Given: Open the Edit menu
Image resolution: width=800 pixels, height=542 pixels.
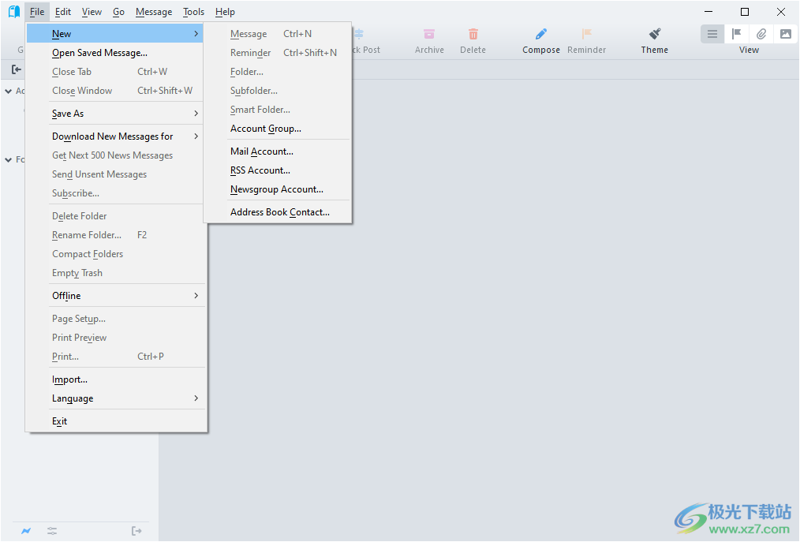Looking at the screenshot, I should tap(63, 12).
